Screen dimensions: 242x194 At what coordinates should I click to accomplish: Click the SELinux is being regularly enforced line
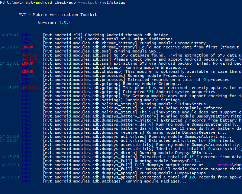tap(181, 108)
